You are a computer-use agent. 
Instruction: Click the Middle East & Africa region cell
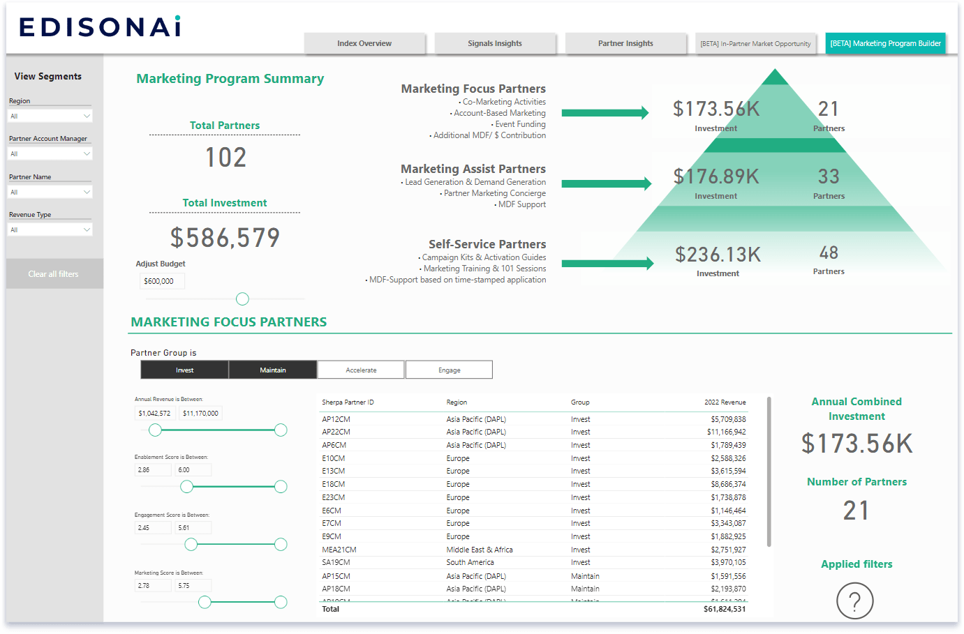(480, 550)
